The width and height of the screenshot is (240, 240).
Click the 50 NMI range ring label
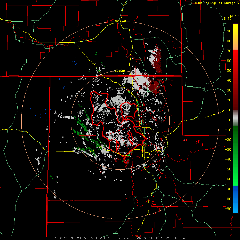click(120, 71)
